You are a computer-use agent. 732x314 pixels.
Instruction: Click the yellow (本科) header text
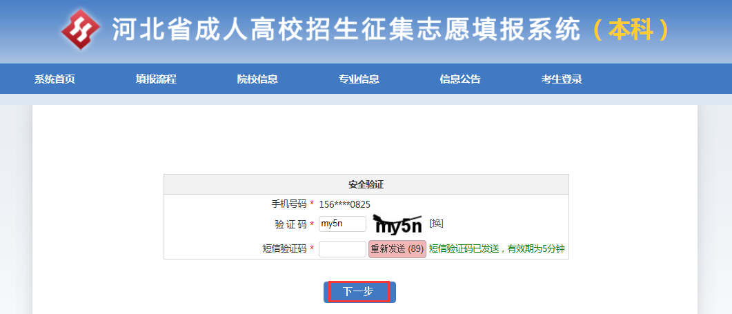631,29
